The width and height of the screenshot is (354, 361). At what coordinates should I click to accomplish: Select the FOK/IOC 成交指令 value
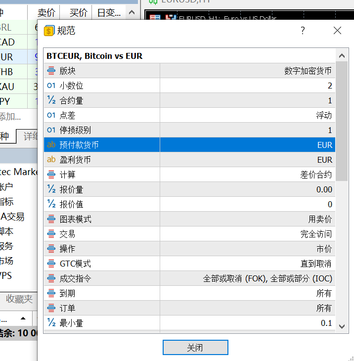tap(267, 278)
